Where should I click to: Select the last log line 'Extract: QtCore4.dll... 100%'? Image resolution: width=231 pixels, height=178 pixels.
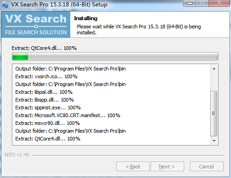tap(48, 139)
